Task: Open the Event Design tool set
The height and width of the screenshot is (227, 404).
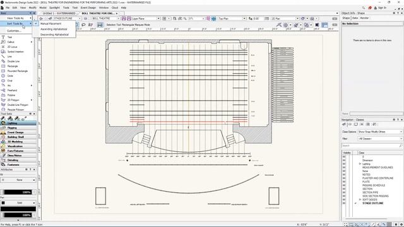Action: 18,132
